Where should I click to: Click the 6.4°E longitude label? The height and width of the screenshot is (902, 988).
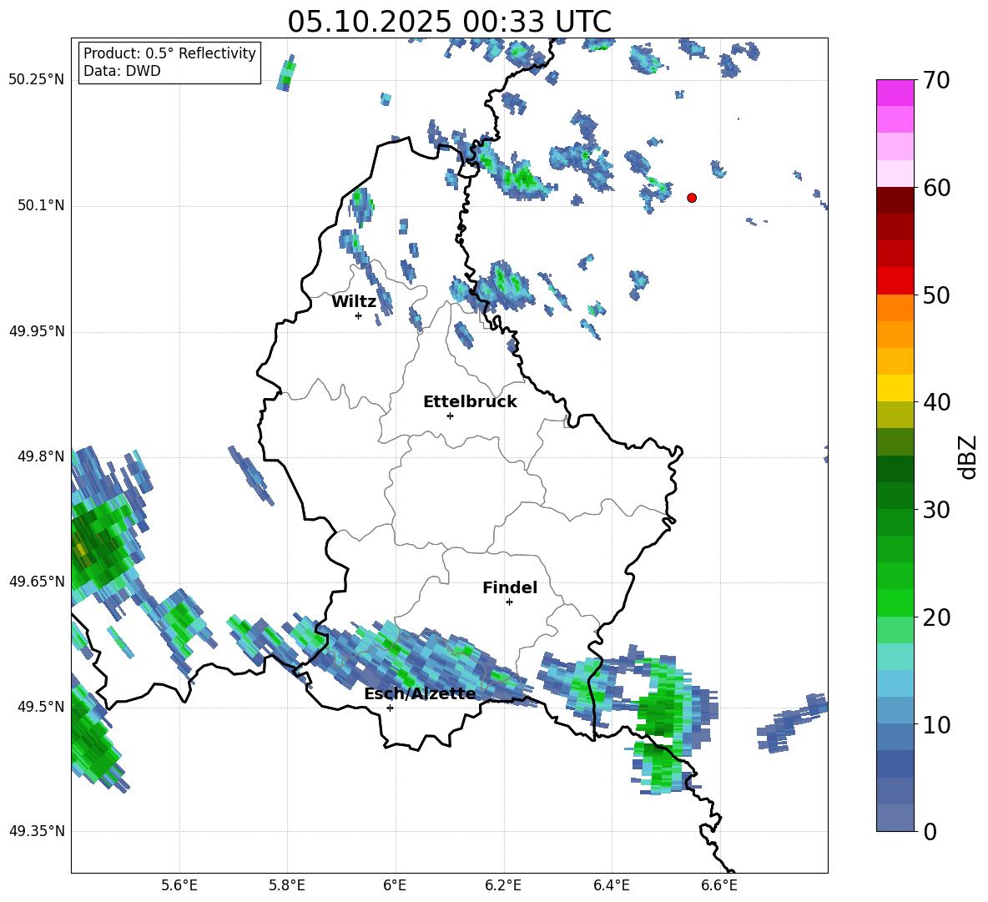pos(611,885)
